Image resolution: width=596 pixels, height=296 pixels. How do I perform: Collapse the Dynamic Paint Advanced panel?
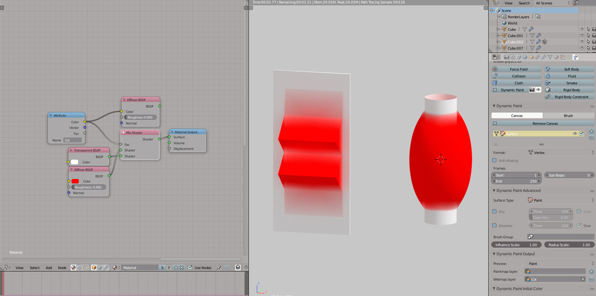pyautogui.click(x=494, y=190)
